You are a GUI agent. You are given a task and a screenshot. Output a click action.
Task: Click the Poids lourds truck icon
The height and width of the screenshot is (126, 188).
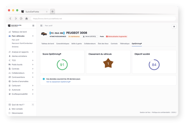[x=10, y=64]
